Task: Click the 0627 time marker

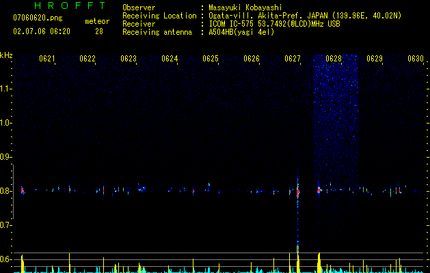Action: tap(293, 59)
